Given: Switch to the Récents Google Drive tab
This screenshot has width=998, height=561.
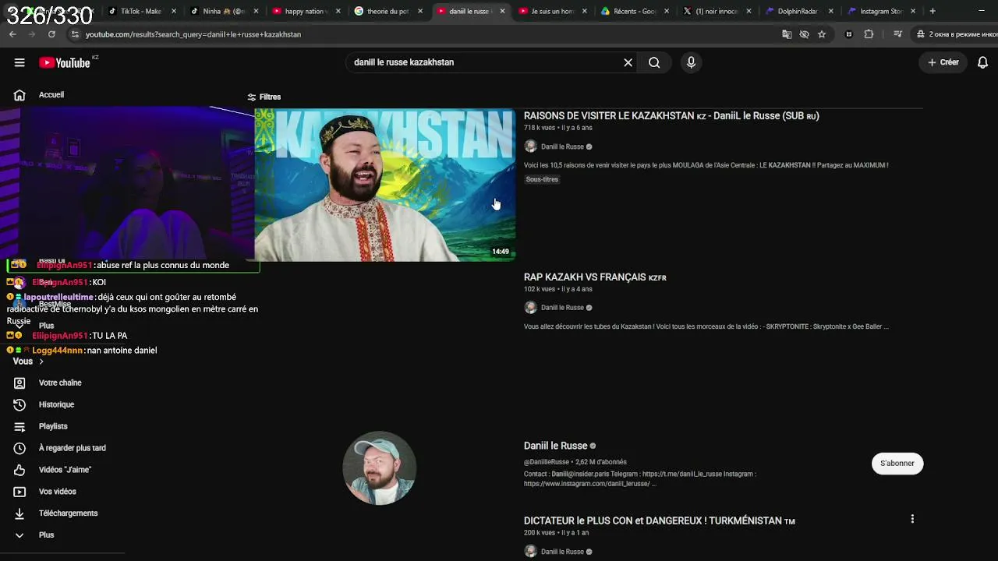Looking at the screenshot, I should 633,12.
